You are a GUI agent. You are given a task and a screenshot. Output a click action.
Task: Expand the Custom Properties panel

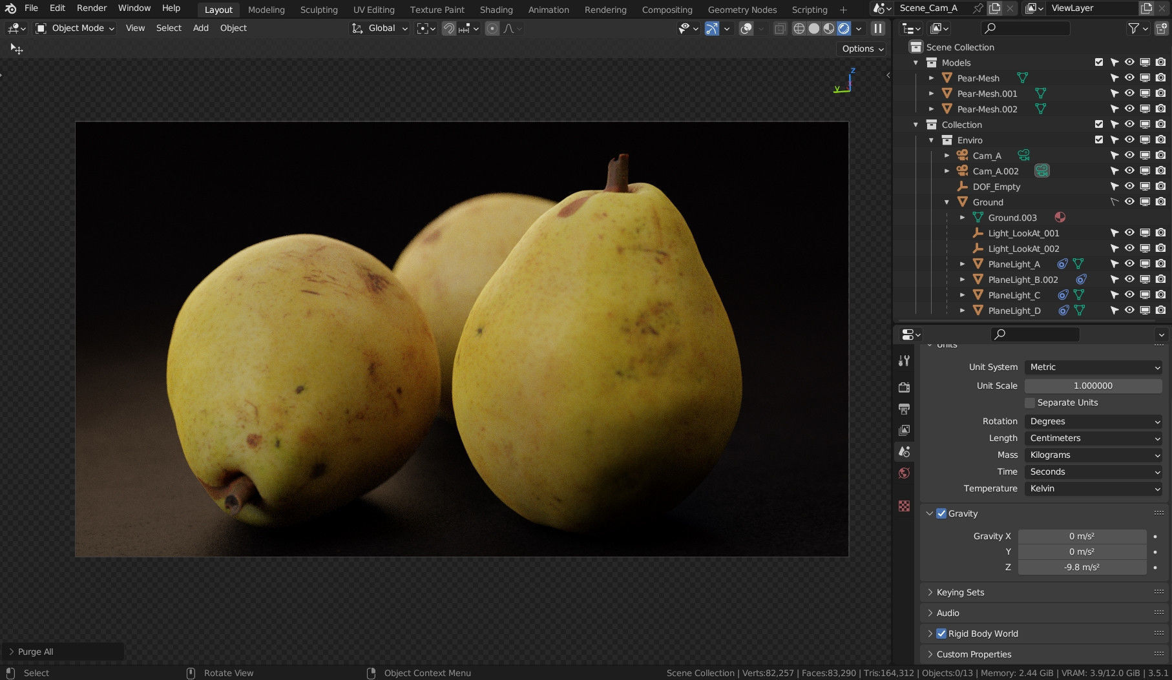[974, 655]
